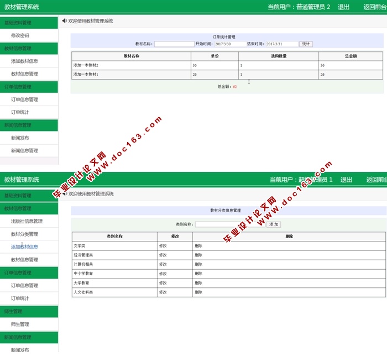Select the 添加一本教材2 table cell

click(x=132, y=65)
